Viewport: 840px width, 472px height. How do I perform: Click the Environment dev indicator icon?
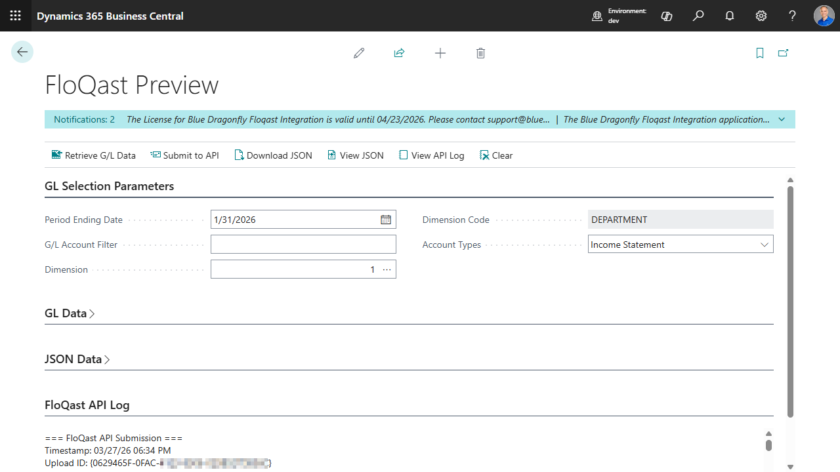click(x=597, y=16)
